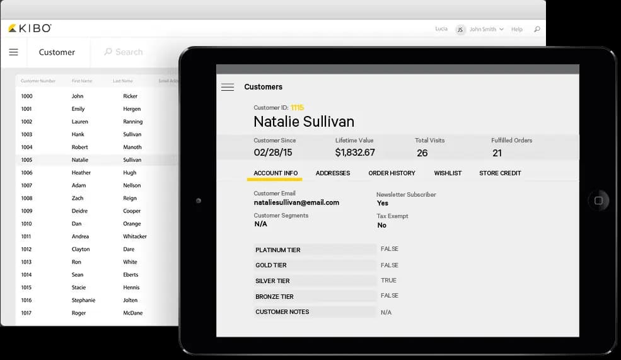
Task: Select customer row 1004 Robert Manoth
Action: 97,147
